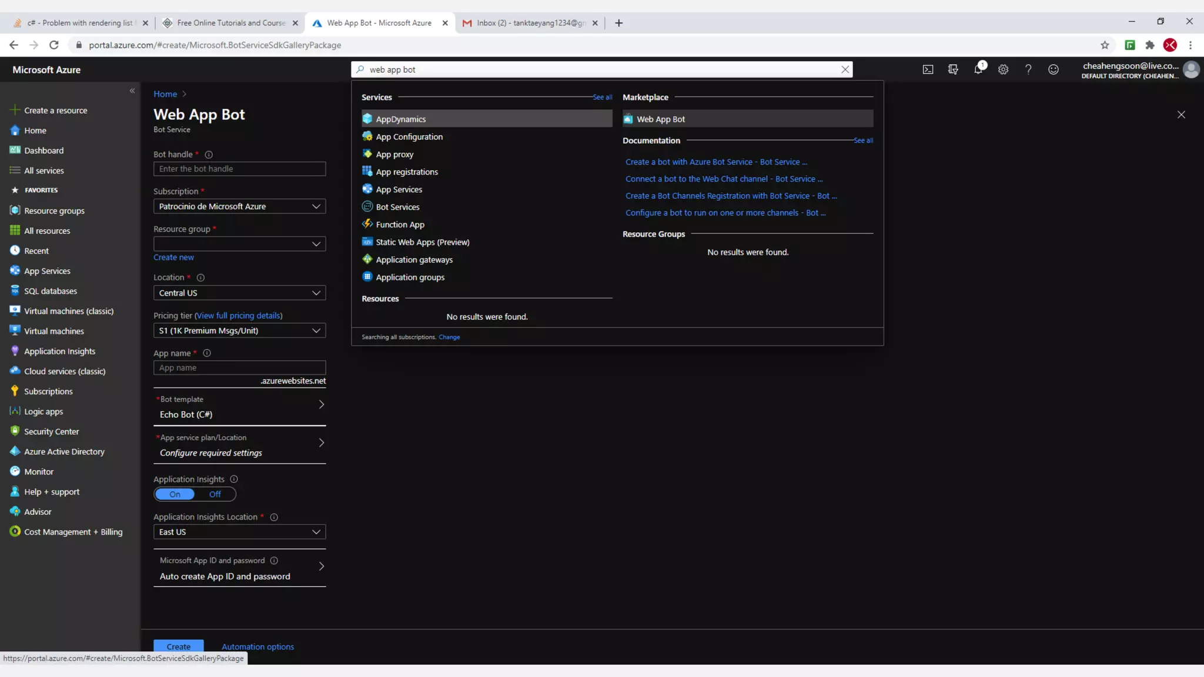The width and height of the screenshot is (1204, 677).
Task: Click the Create button
Action: click(x=178, y=646)
